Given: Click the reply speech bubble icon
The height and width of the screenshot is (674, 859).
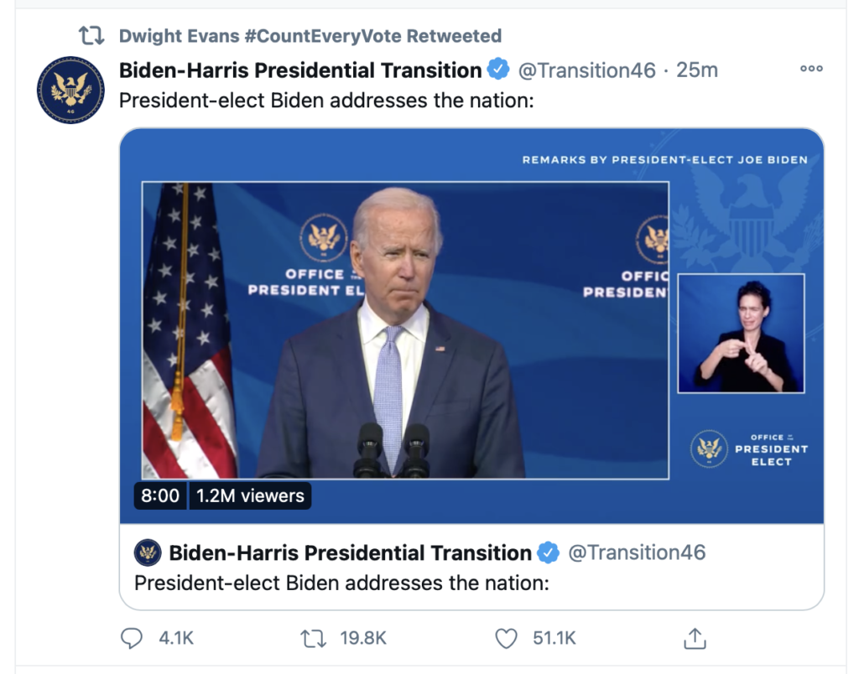Looking at the screenshot, I should [x=132, y=639].
